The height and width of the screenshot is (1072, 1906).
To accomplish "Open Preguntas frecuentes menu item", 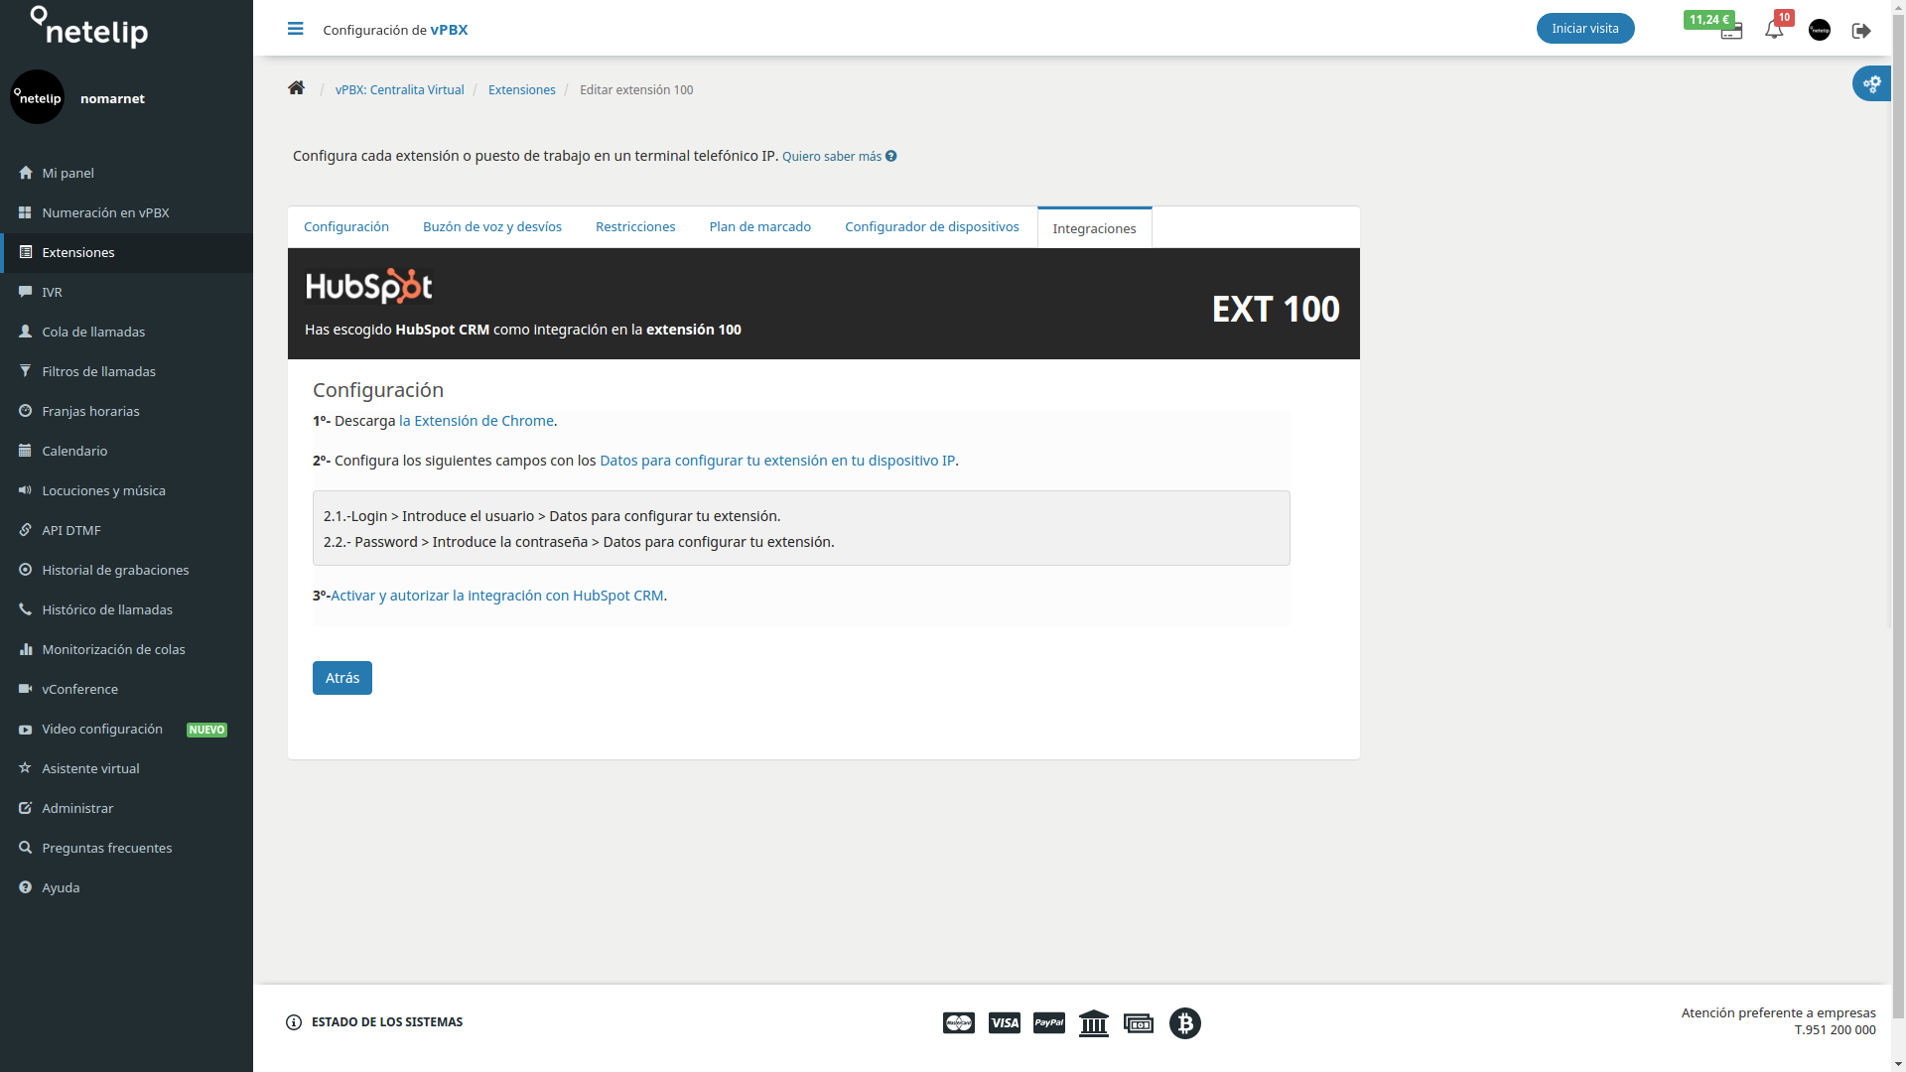I will [x=127, y=848].
